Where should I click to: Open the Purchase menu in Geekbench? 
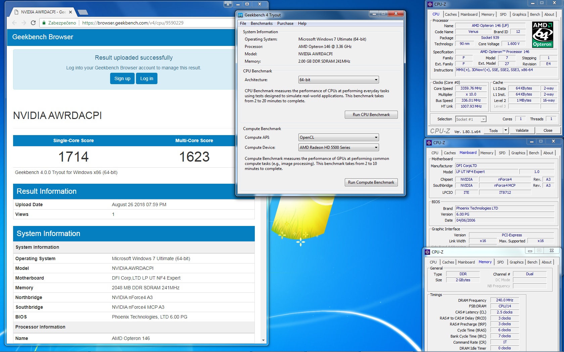(x=285, y=23)
